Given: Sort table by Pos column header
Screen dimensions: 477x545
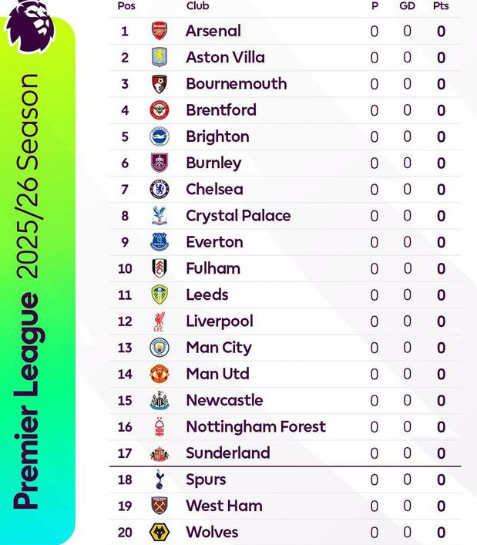Looking at the screenshot, I should (x=126, y=6).
